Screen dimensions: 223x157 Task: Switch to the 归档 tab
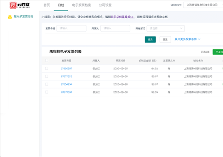click(61, 5)
